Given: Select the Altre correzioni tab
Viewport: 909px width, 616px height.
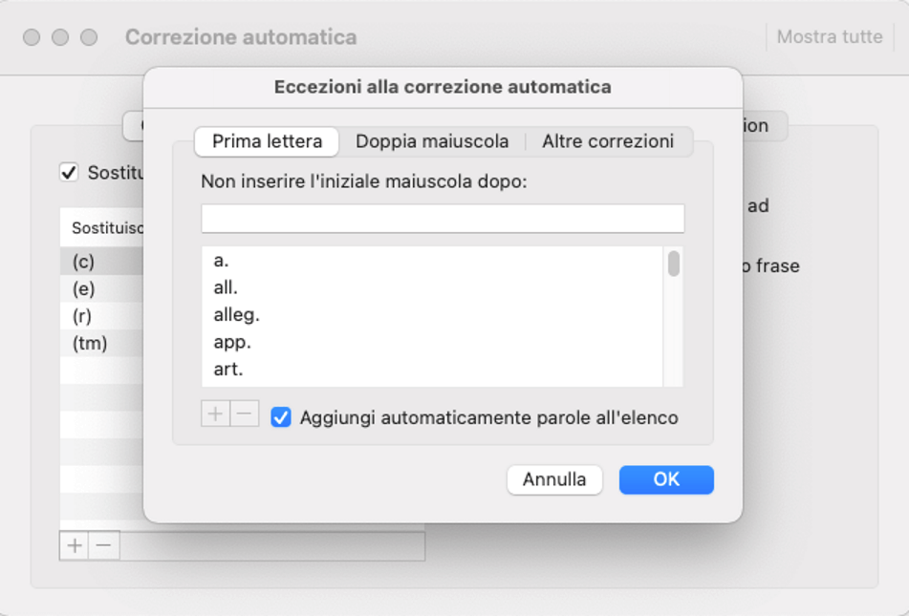Looking at the screenshot, I should 608,141.
